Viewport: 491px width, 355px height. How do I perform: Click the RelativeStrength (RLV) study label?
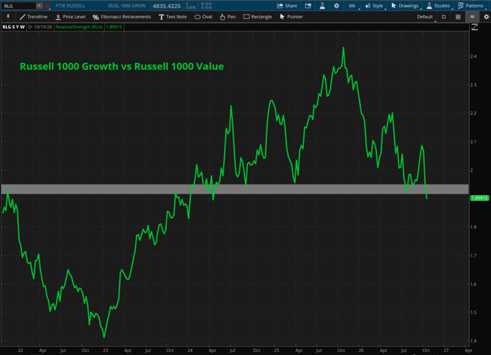pos(79,27)
